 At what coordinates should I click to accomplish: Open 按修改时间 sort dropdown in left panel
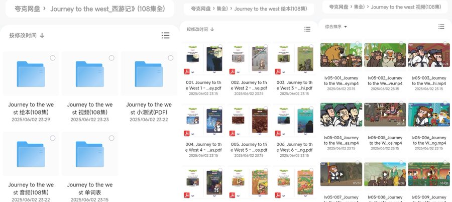(27, 36)
